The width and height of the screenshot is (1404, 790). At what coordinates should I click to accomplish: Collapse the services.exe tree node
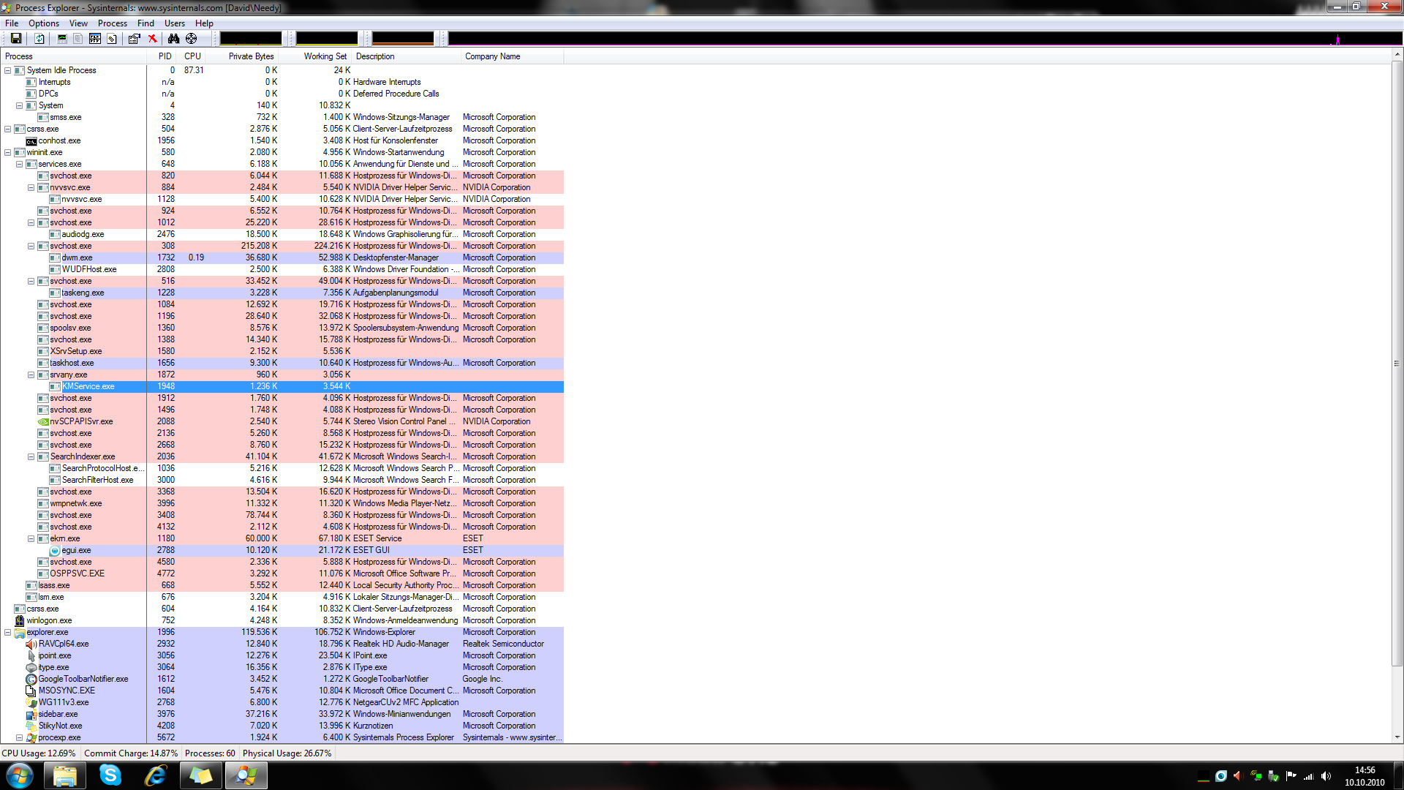coord(20,164)
